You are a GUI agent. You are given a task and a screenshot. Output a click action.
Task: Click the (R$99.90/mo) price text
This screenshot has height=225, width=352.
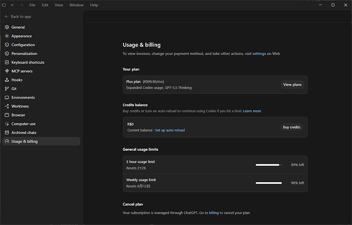154,81
